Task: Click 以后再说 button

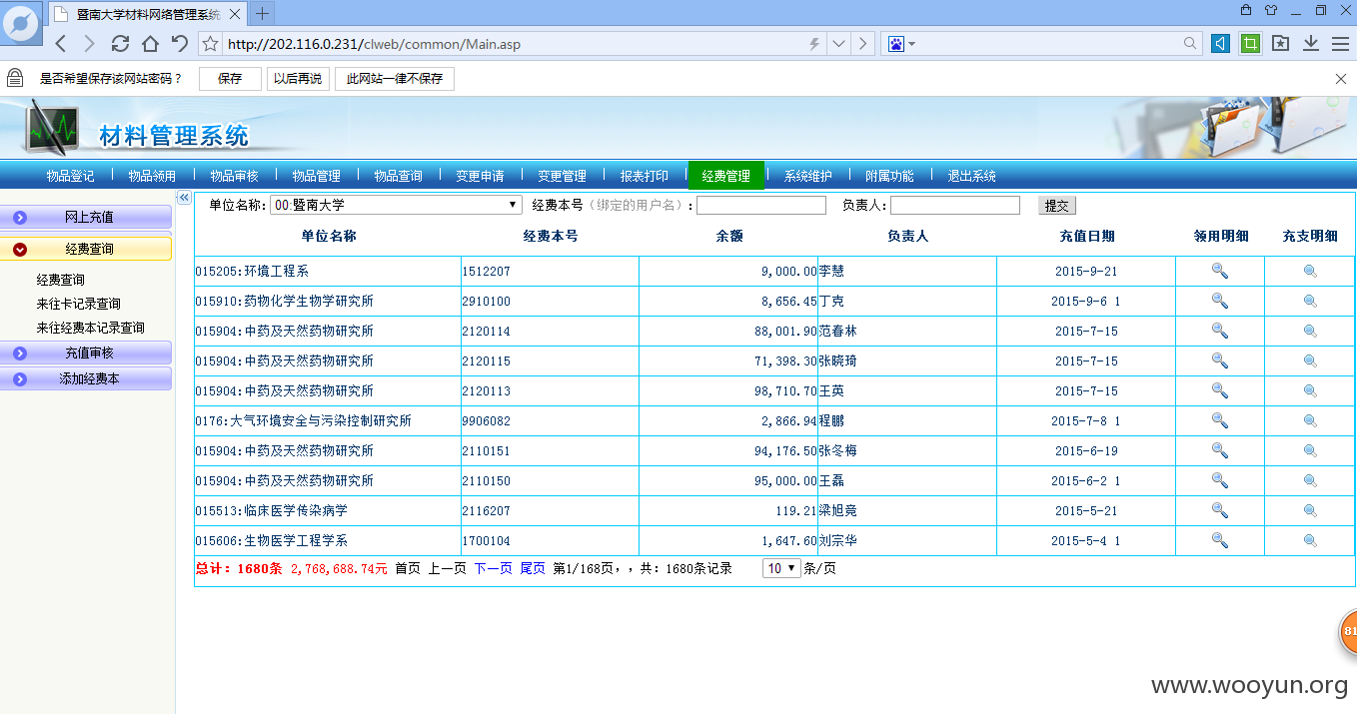Action: 298,79
